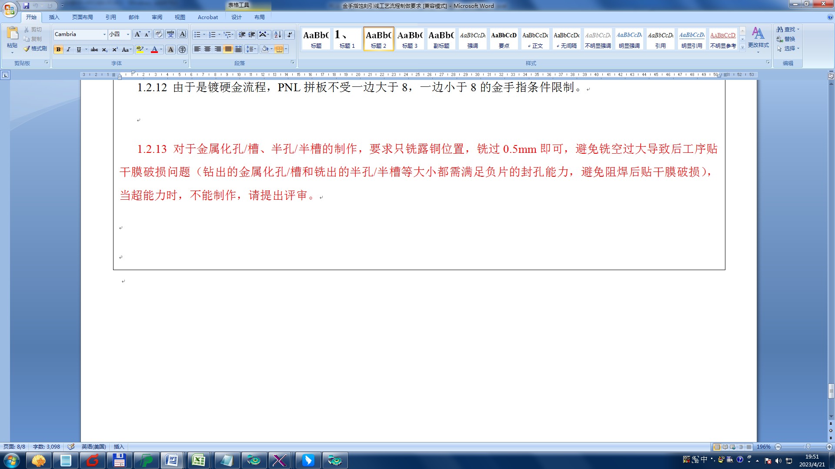This screenshot has height=469, width=835.
Task: Switch to View (视图) tab
Action: [180, 17]
